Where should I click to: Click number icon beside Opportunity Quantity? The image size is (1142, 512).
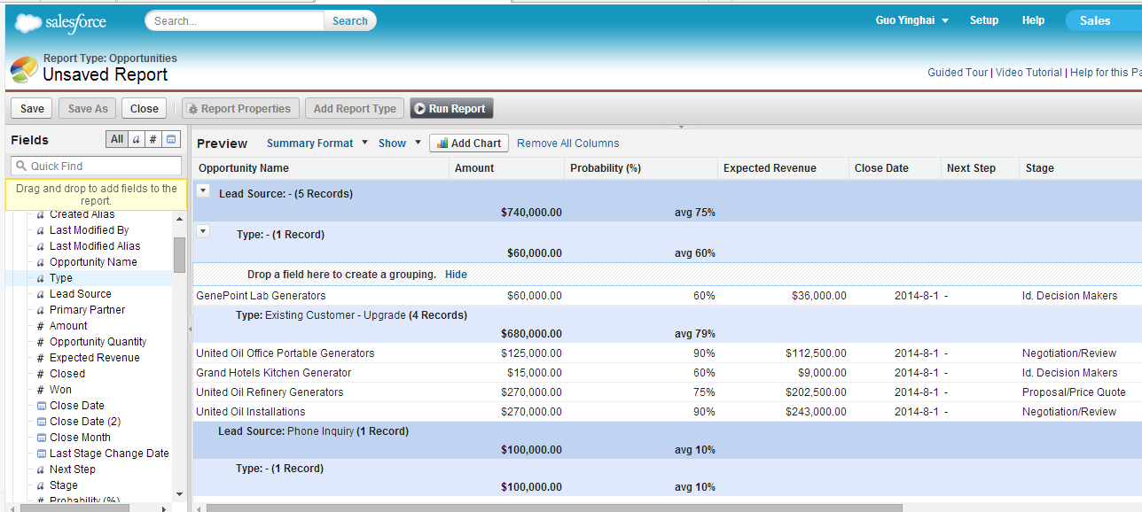(x=41, y=342)
